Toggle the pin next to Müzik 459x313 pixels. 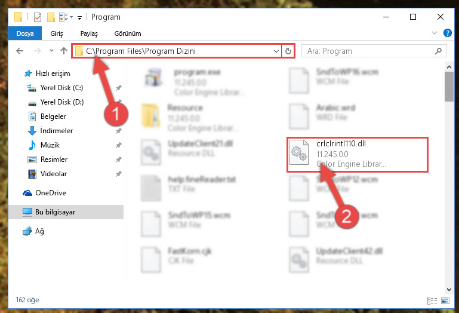(x=119, y=145)
